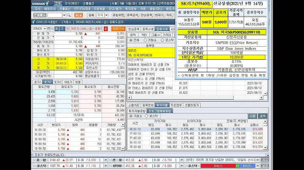Select the SK리츠 row in the sector list
Viewport: 304px width, 170px height.
pos(150,50)
